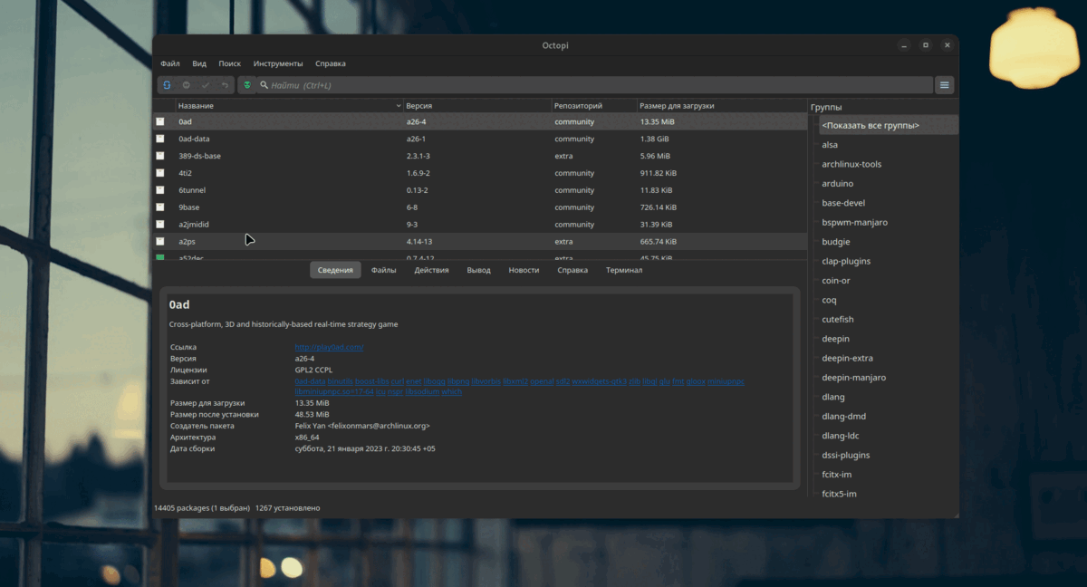Click the system upgrade toolbar icon
This screenshot has height=587, width=1087.
[186, 85]
